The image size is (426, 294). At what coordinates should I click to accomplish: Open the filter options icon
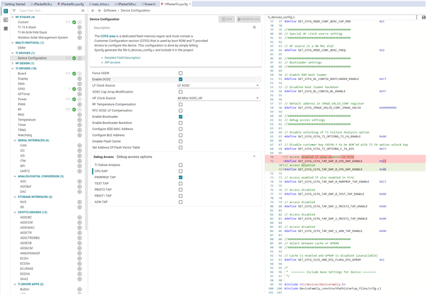[x=14, y=11]
